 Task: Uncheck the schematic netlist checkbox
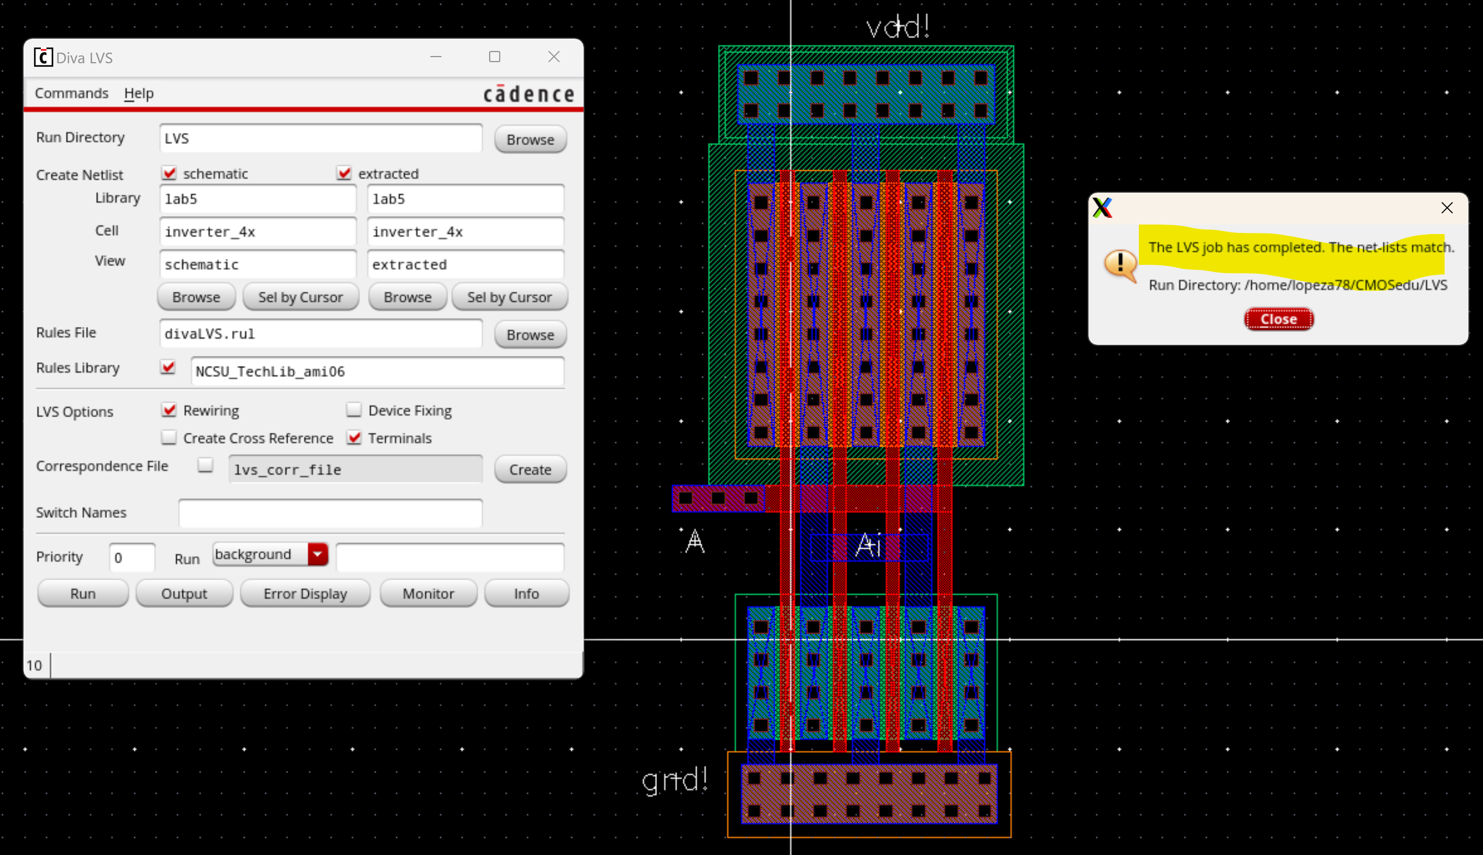(169, 173)
